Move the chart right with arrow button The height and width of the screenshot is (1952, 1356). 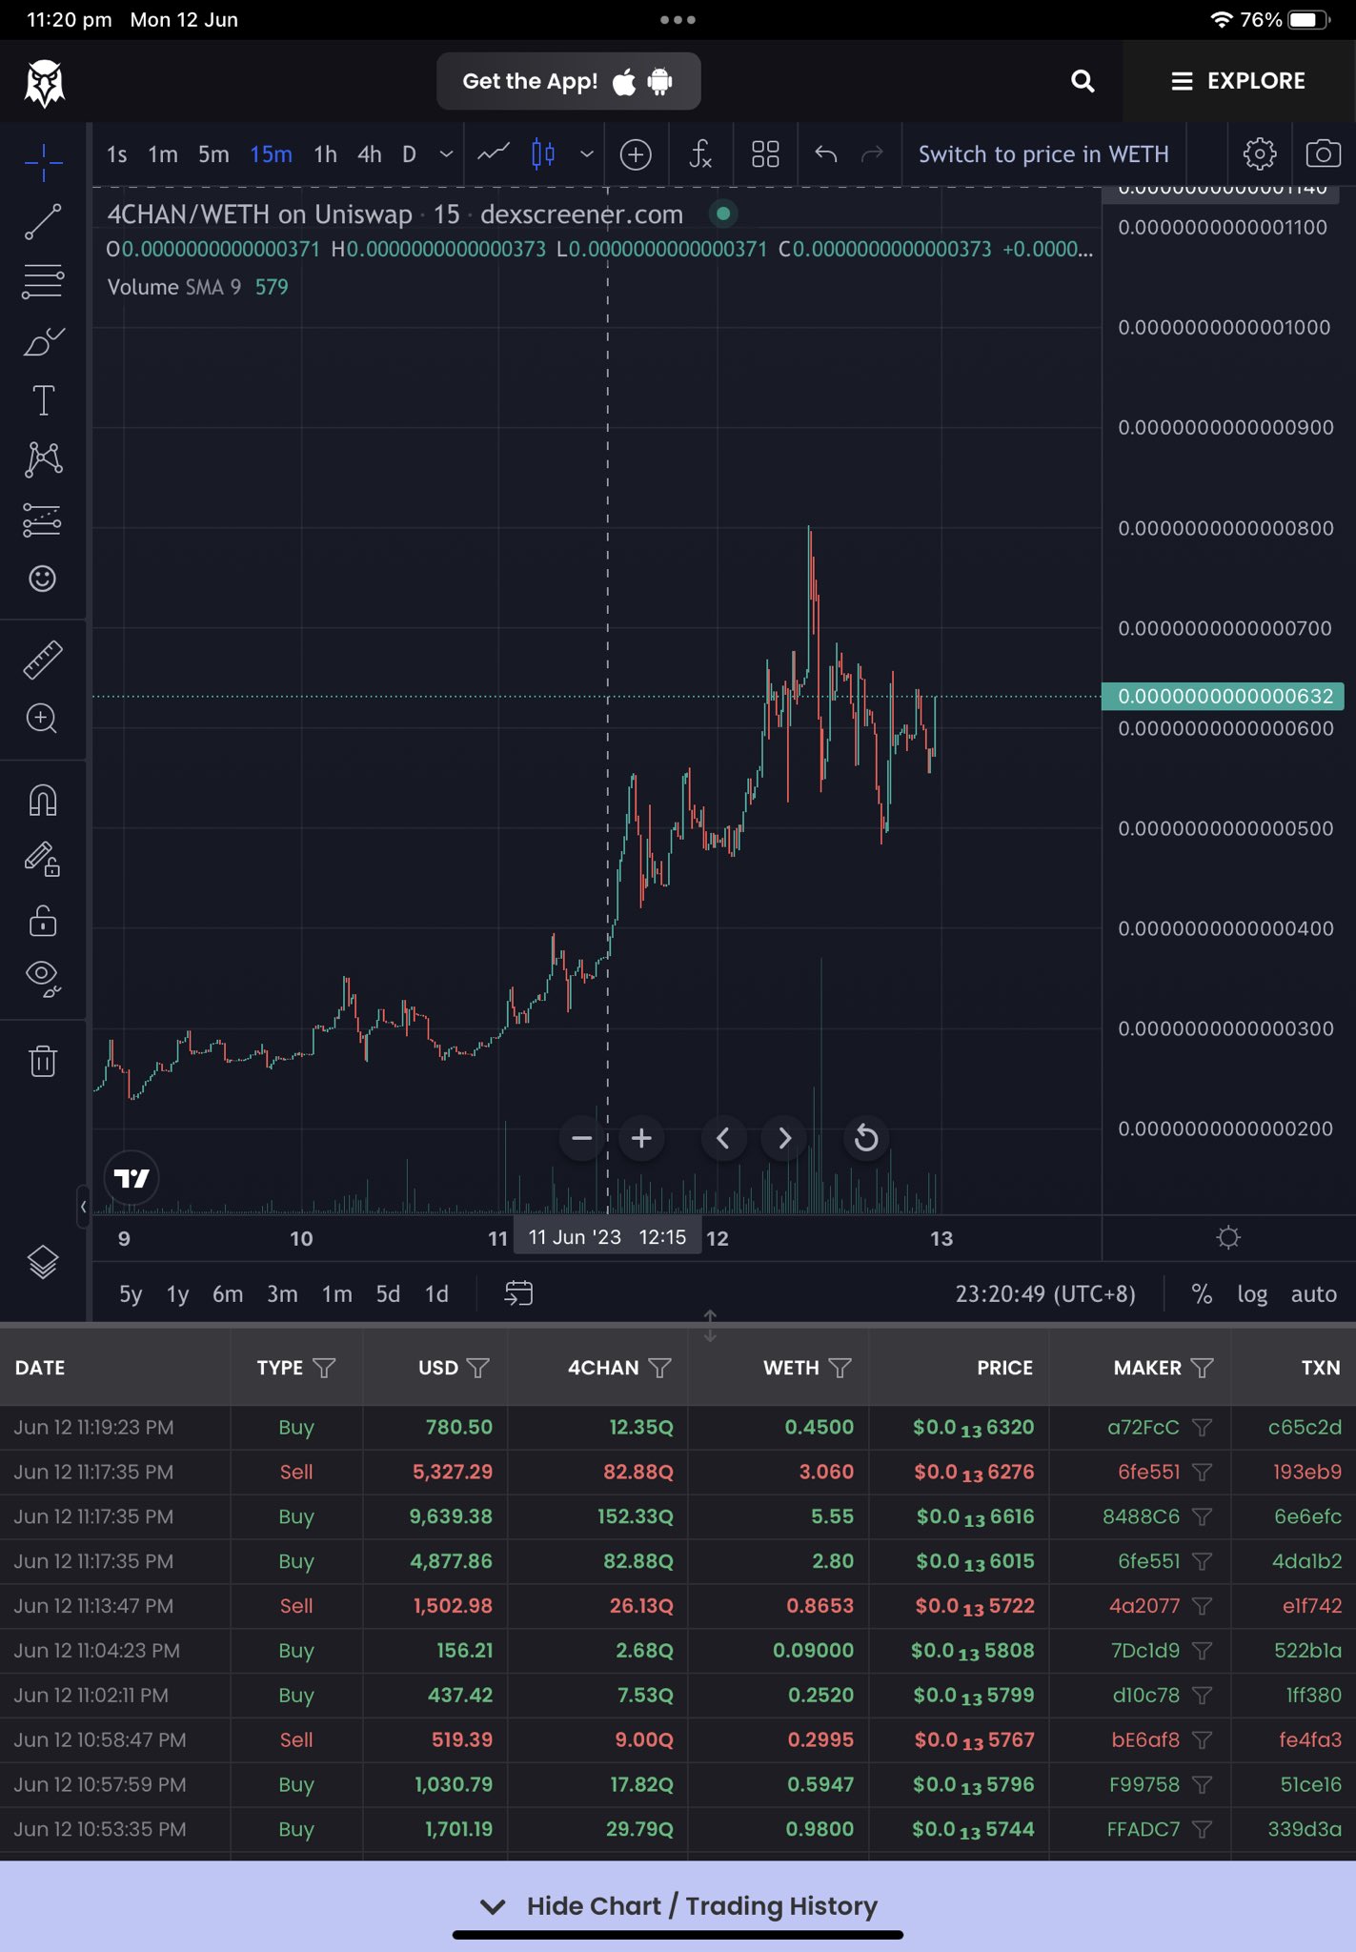click(784, 1138)
